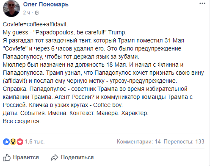Click the 'Поделиться' share button
This screenshot has height=166, width=210.
(72, 158)
